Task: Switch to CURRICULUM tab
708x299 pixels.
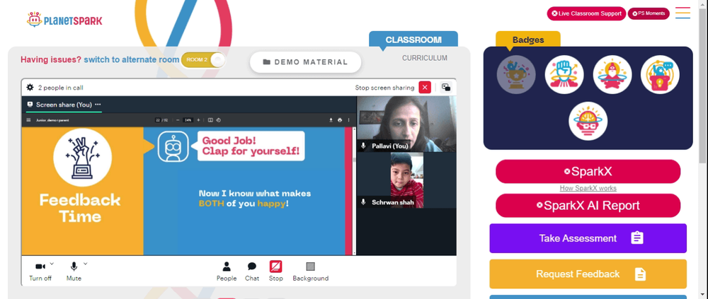Action: pos(424,58)
